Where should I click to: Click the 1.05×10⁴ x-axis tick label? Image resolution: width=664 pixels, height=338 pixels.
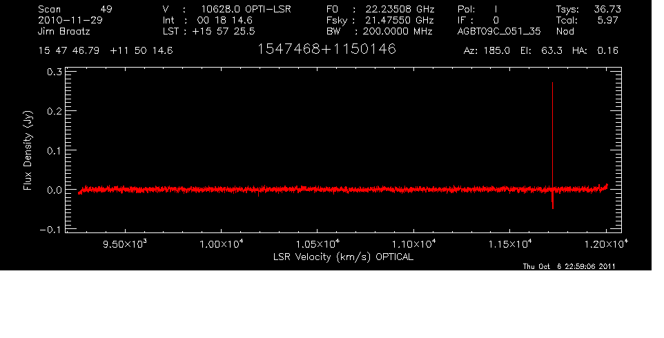tap(318, 243)
